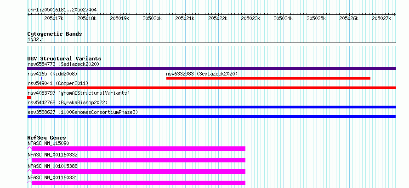Viewport: 409px width, 188px height.
Task: Open nsv6554773 (Sedlazeck2020) variant label
Action: (x=63, y=64)
